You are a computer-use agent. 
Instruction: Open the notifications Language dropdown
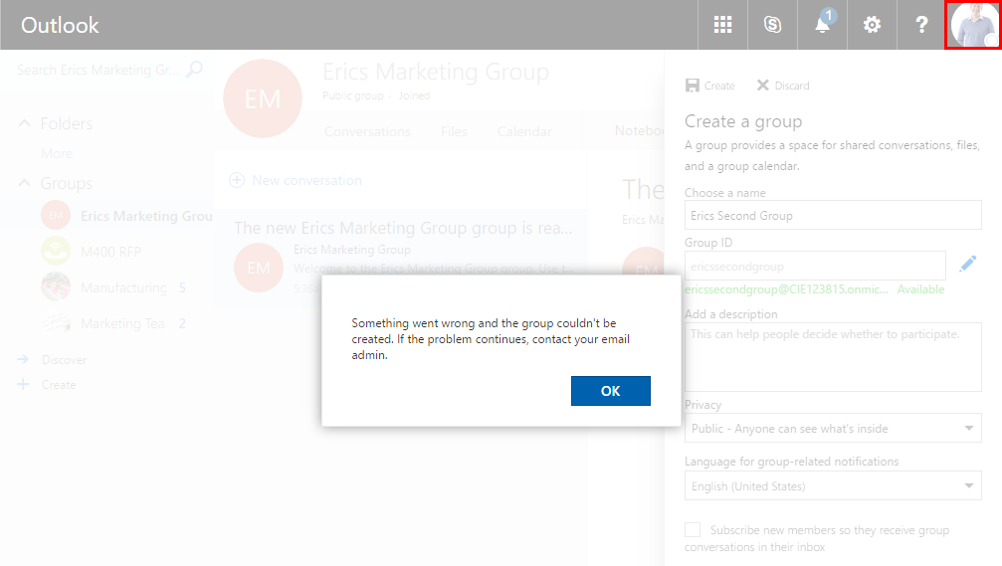pos(833,486)
